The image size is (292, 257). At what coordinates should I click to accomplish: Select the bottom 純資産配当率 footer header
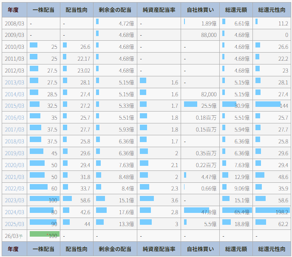pos(159,249)
